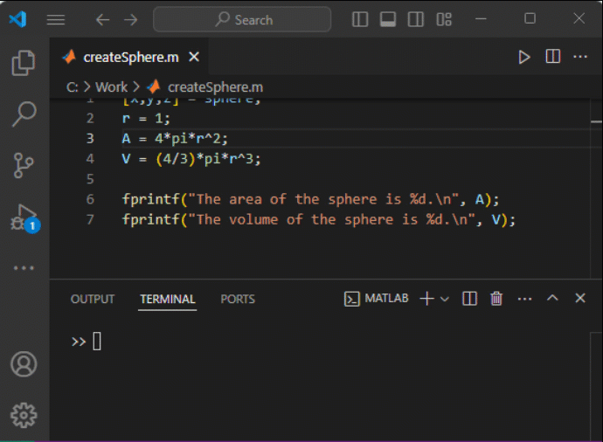Click the line 'A = 4*pi*r^2;'
The image size is (603, 442).
click(175, 138)
